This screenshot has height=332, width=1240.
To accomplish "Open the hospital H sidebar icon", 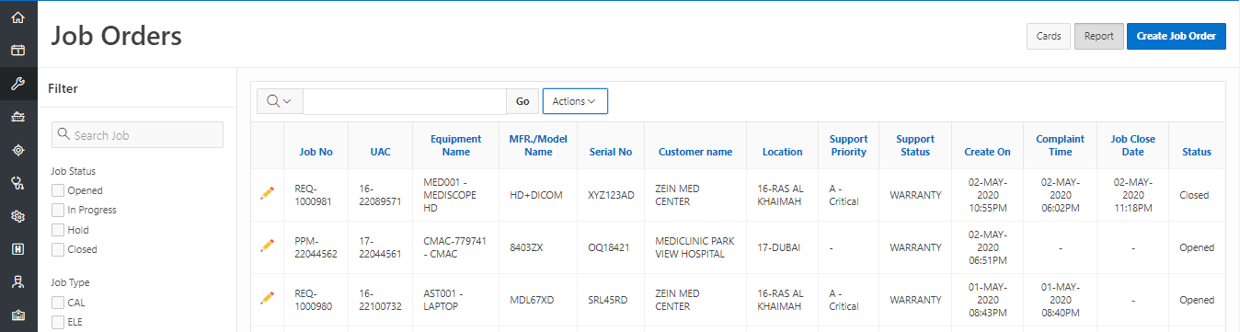I will (x=17, y=249).
